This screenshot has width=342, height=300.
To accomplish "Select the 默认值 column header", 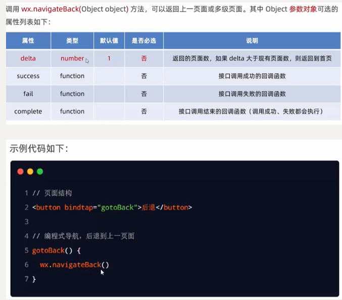I will click(x=109, y=40).
